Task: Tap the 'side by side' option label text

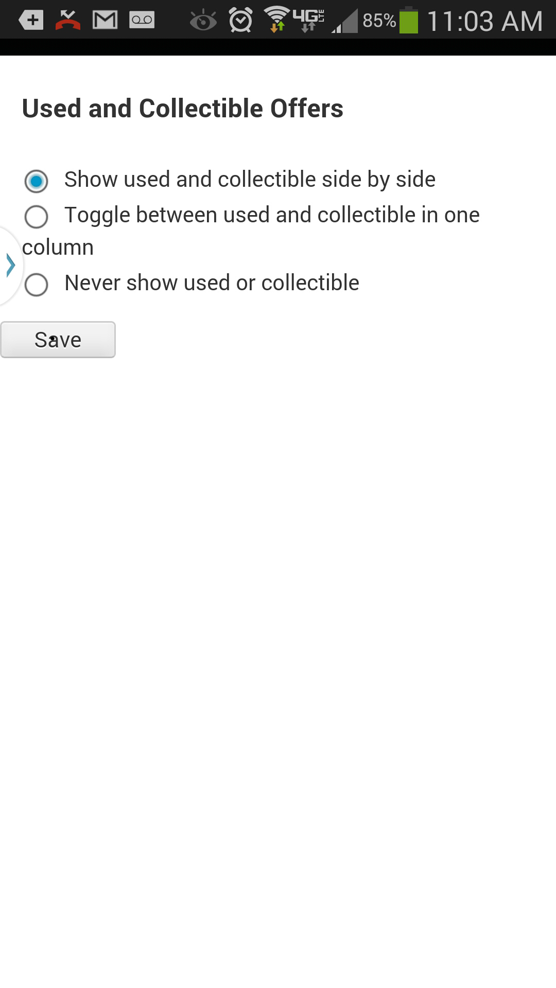Action: pos(250,180)
